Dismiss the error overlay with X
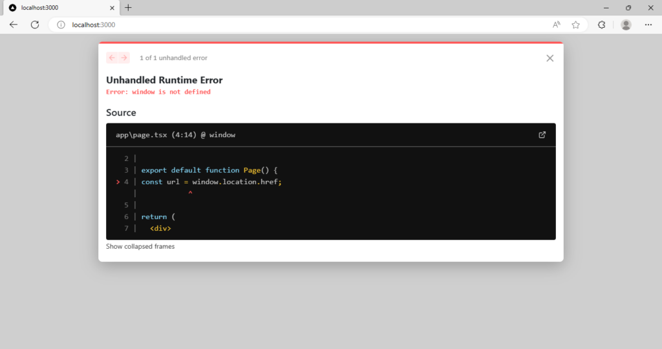The width and height of the screenshot is (662, 349). [550, 58]
